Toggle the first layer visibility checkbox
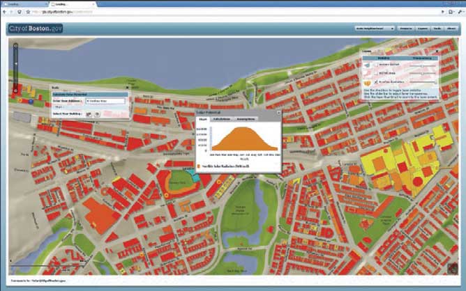The width and height of the screenshot is (466, 291). pos(376,63)
